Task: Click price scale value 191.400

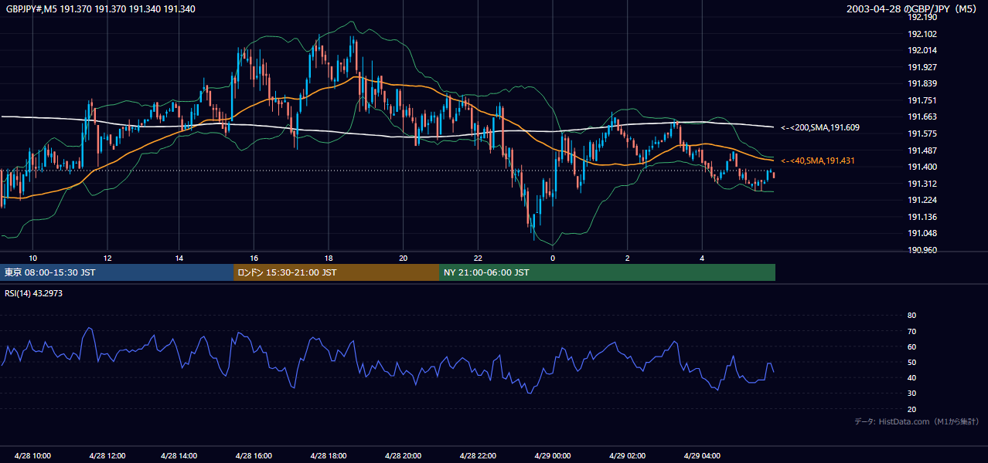Action: pos(922,167)
